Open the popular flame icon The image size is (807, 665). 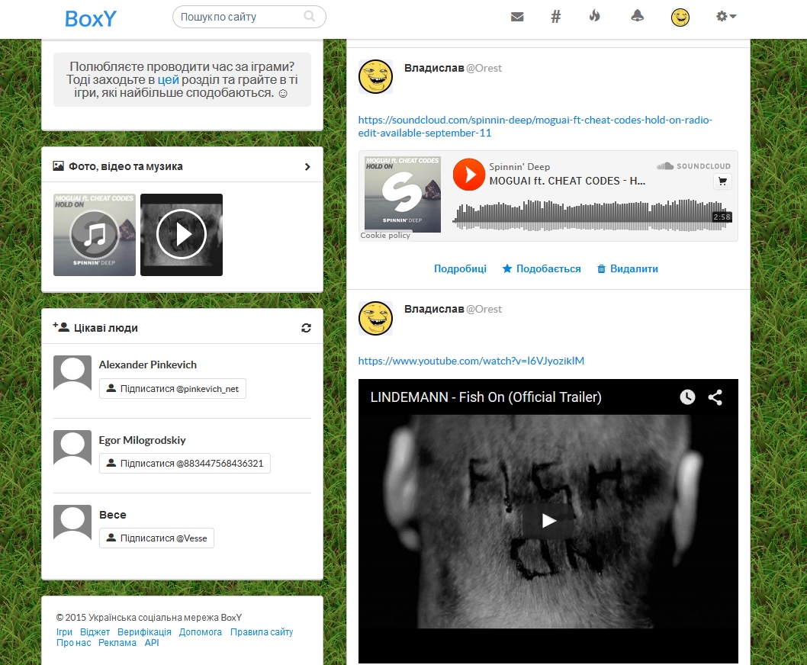click(595, 17)
